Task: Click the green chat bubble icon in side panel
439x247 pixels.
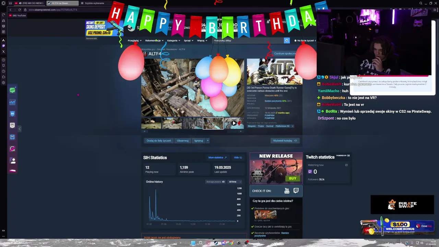Action: 12,90
